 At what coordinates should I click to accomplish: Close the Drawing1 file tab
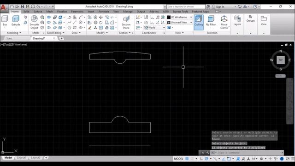(54, 38)
